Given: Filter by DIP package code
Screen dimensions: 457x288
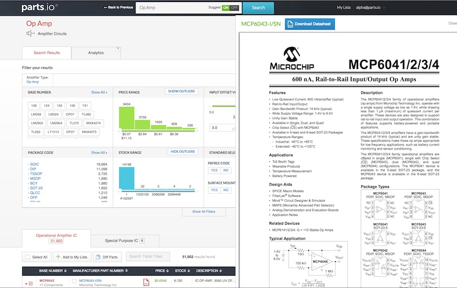Looking at the screenshot, I should click(33, 169).
